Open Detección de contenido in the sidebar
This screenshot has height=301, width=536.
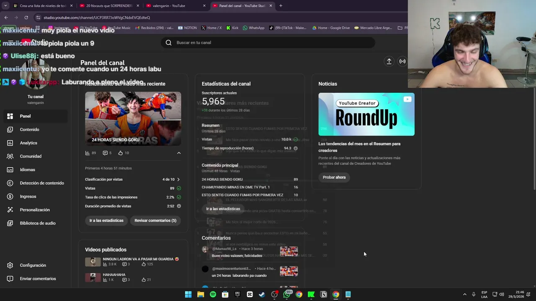pos(36,183)
